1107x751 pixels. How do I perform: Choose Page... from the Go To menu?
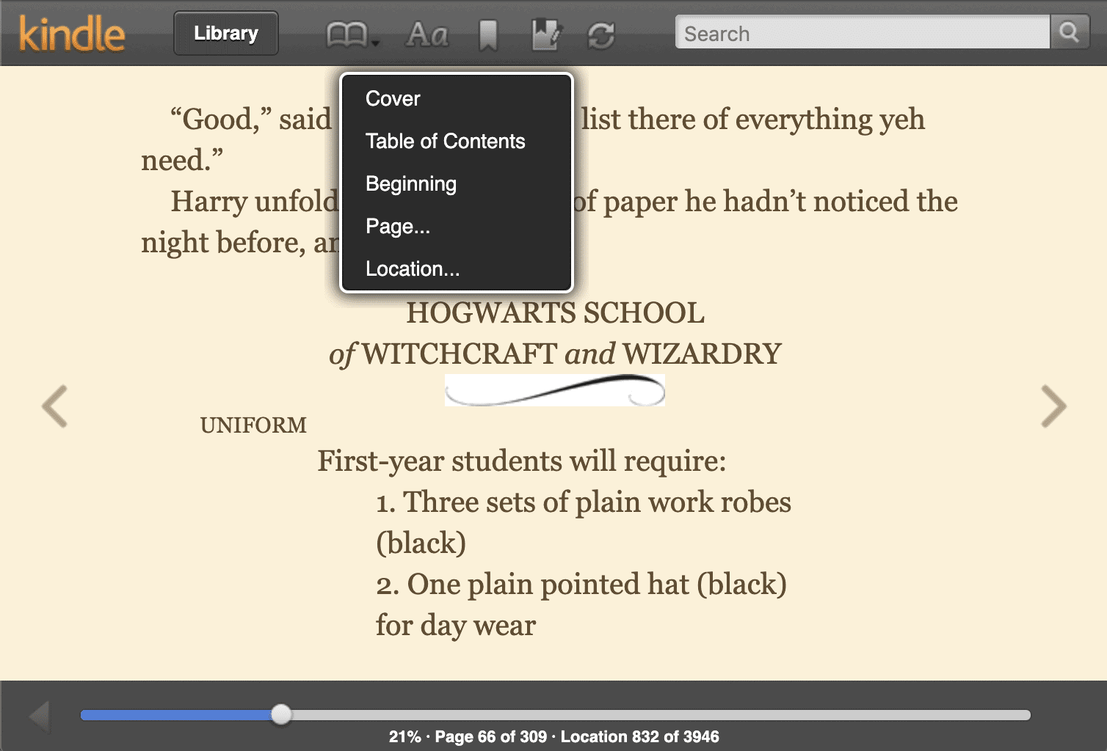[x=398, y=226]
